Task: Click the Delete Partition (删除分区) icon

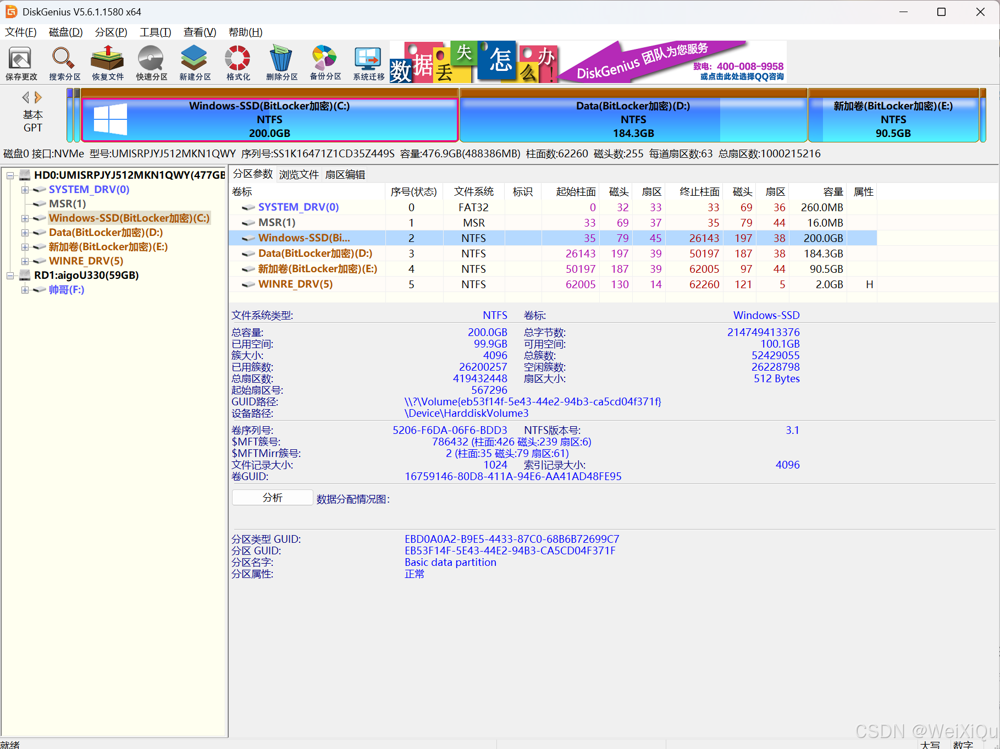Action: coord(281,63)
